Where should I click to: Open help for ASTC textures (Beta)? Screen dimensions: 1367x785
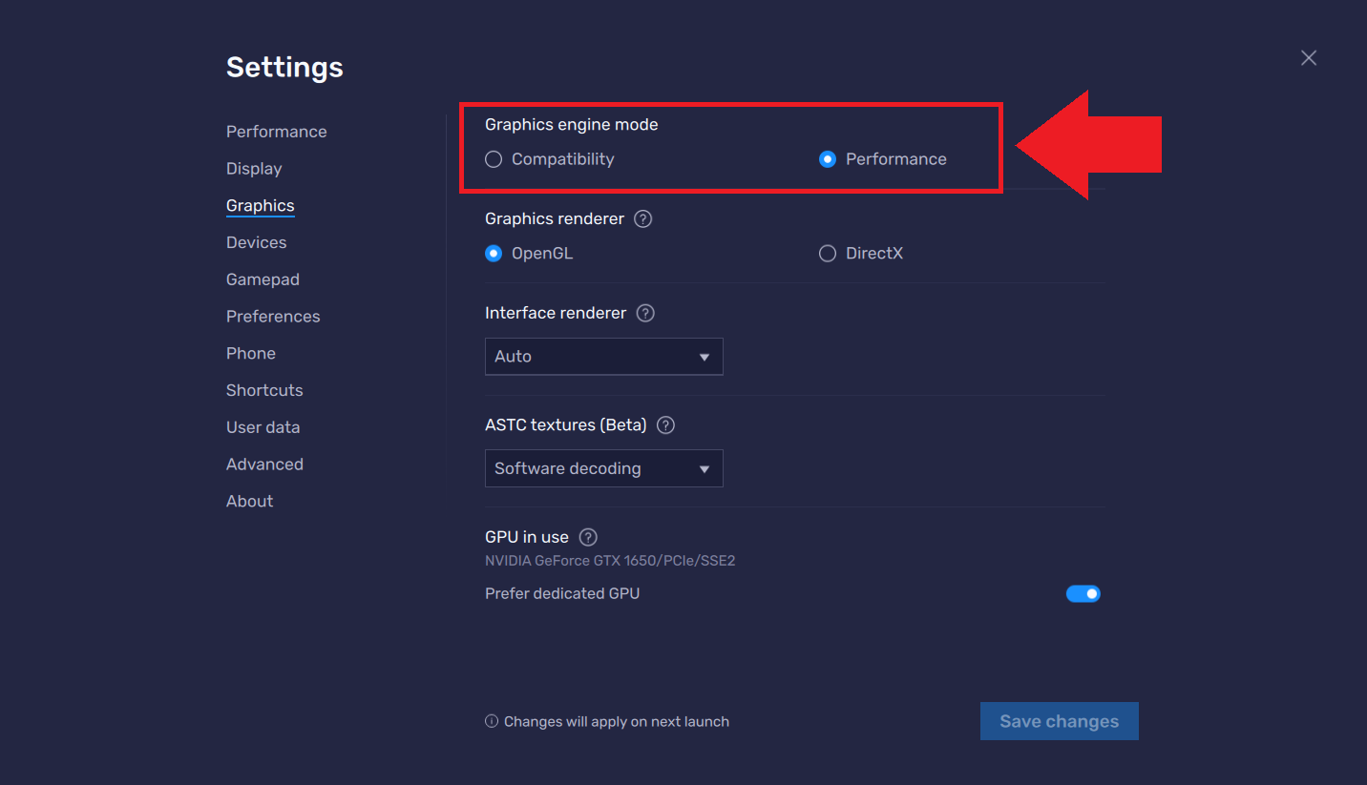[665, 425]
